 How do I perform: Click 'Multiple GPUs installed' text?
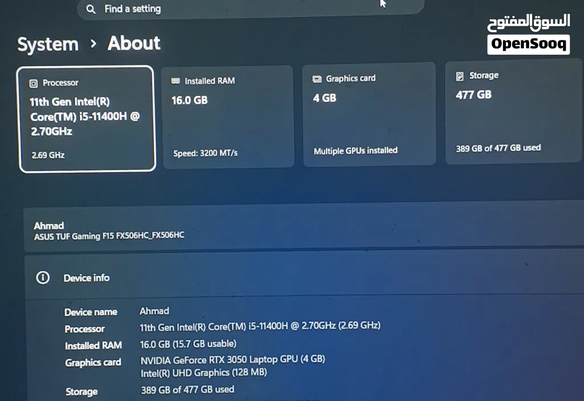coord(355,151)
